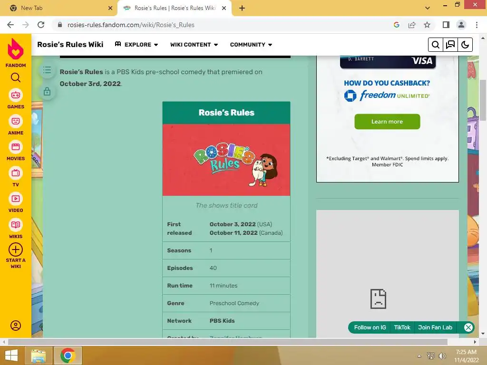Click the Chrome taskbar icon
The width and height of the screenshot is (487, 365).
pyautogui.click(x=68, y=355)
